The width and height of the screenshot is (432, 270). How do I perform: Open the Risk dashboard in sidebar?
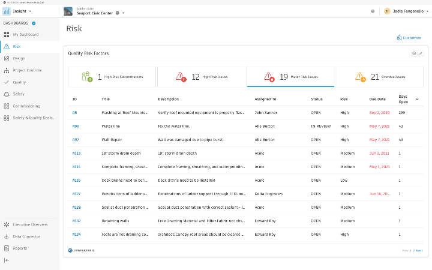pos(17,46)
